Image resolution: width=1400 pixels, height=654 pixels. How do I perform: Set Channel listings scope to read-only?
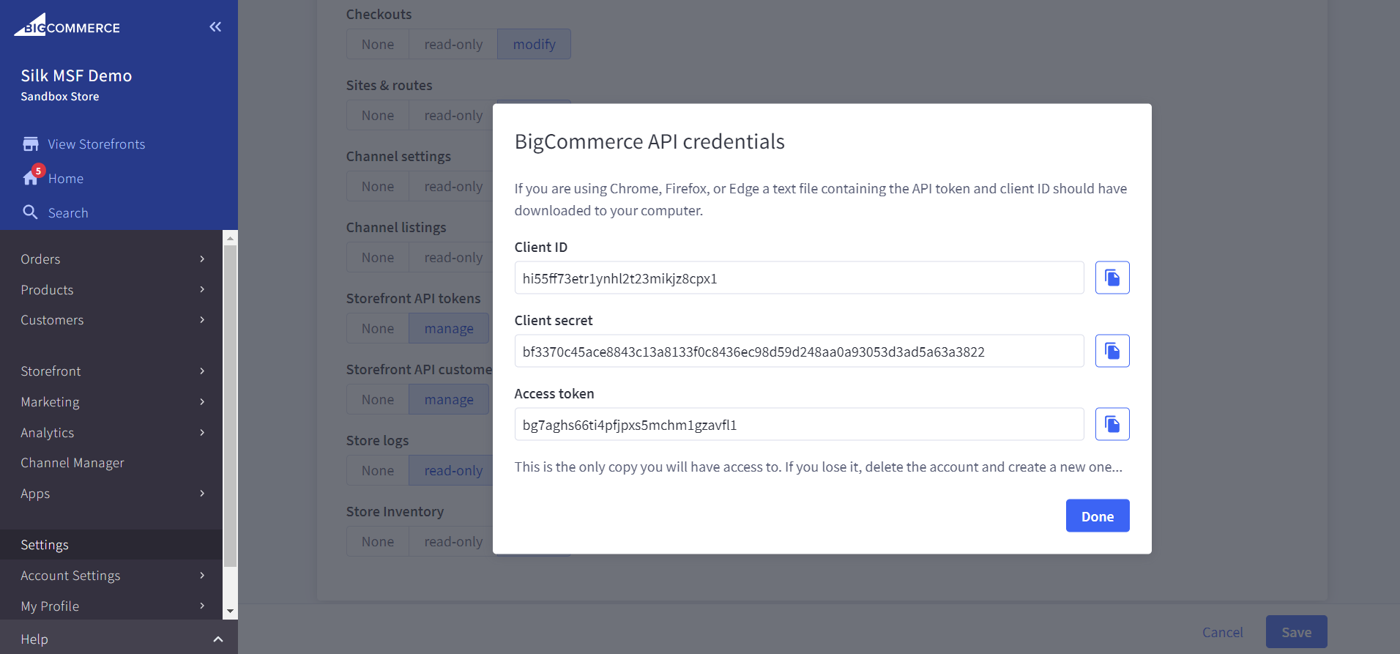click(451, 257)
